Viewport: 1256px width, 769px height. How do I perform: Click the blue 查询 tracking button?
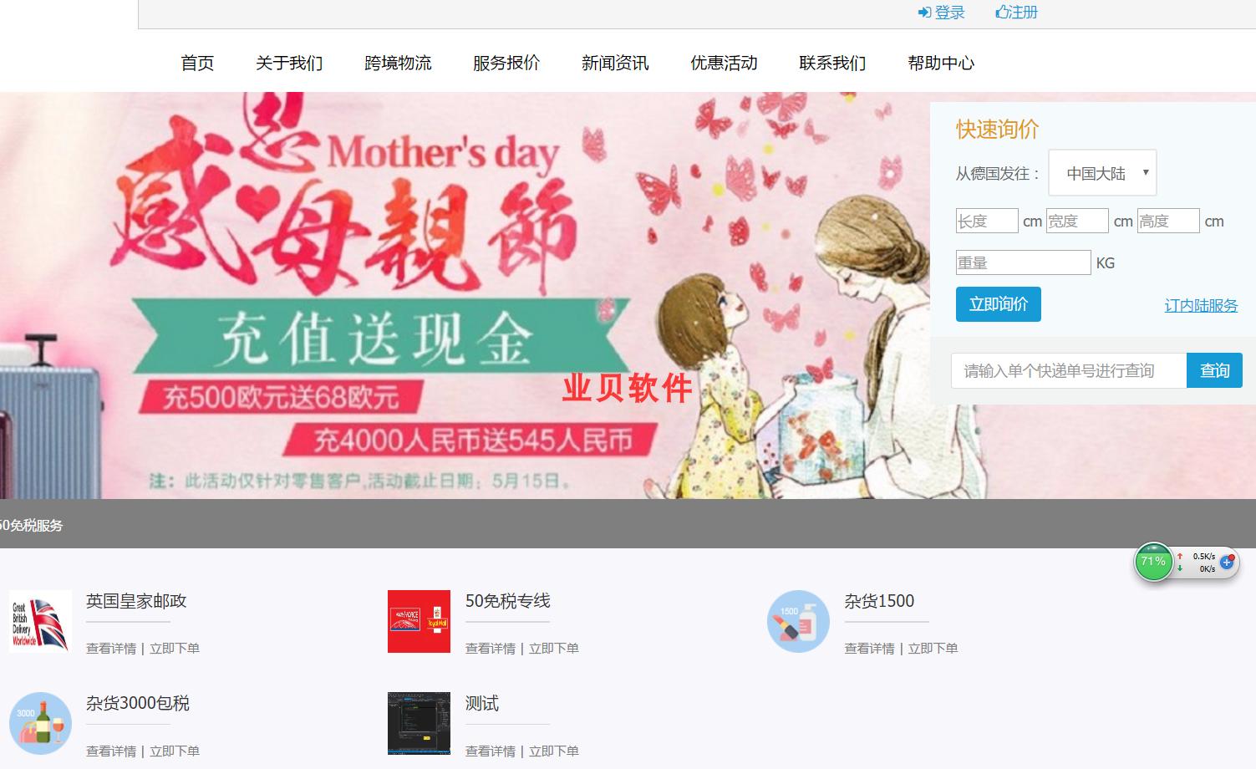[x=1214, y=370]
